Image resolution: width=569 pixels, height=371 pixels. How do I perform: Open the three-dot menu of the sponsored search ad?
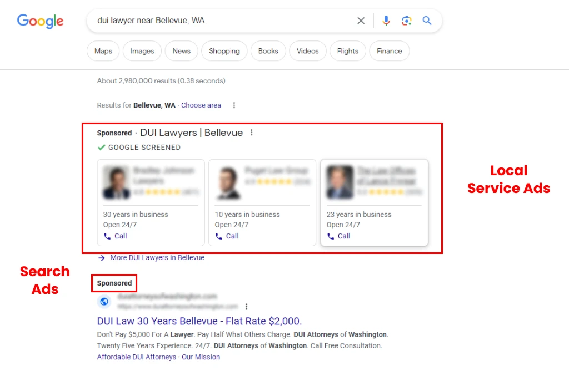(246, 307)
